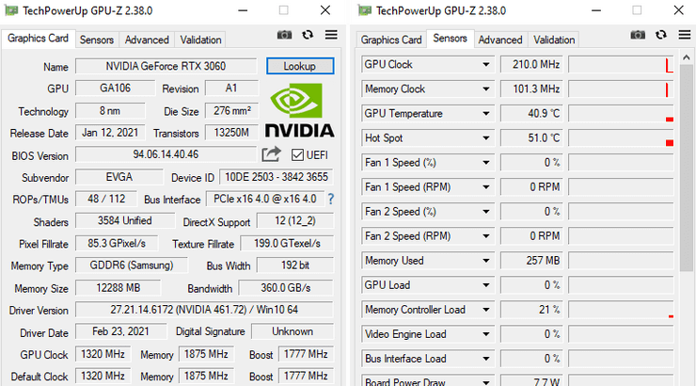Open the Fan 1 Speed (RPM) dropdown
The image size is (696, 386).
tap(486, 187)
